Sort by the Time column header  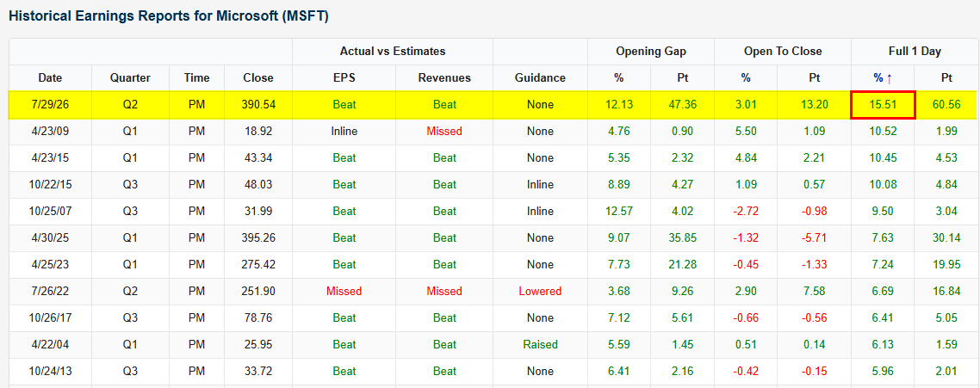(196, 78)
